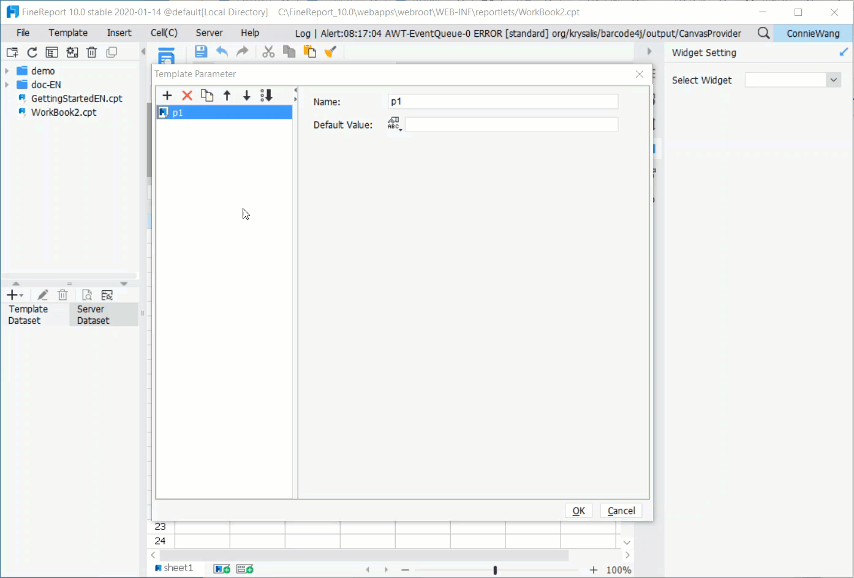Undo the last action in toolbar

pos(222,52)
